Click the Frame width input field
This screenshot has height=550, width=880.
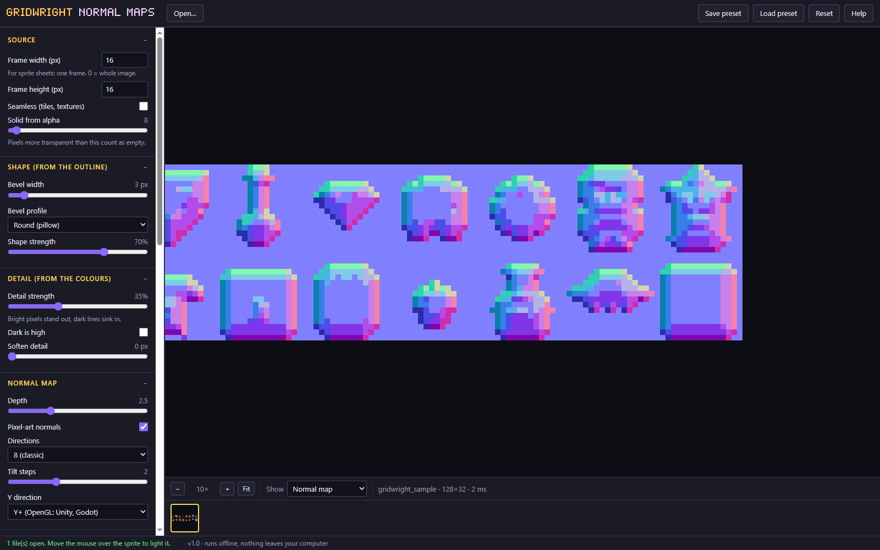point(125,60)
